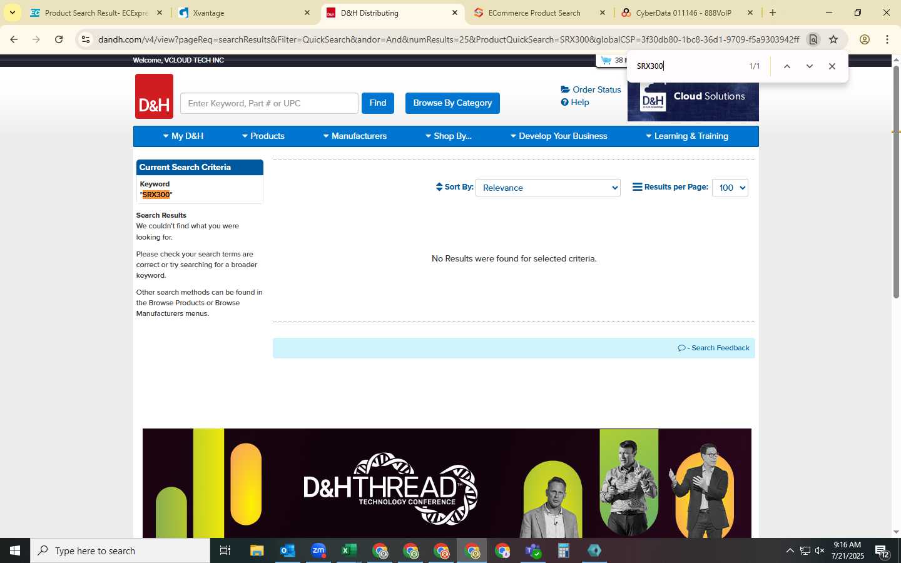The width and height of the screenshot is (901, 563).
Task: Jump to next find match
Action: click(x=810, y=66)
